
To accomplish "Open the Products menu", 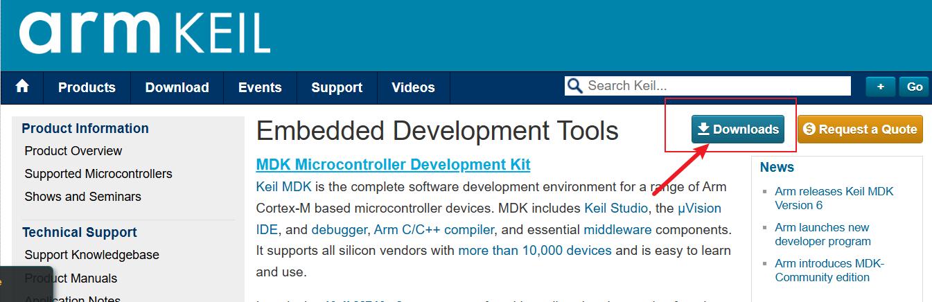I will click(87, 87).
